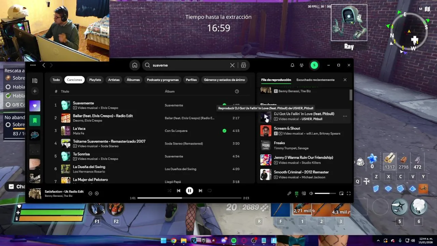Go to Spotify home

point(135,65)
